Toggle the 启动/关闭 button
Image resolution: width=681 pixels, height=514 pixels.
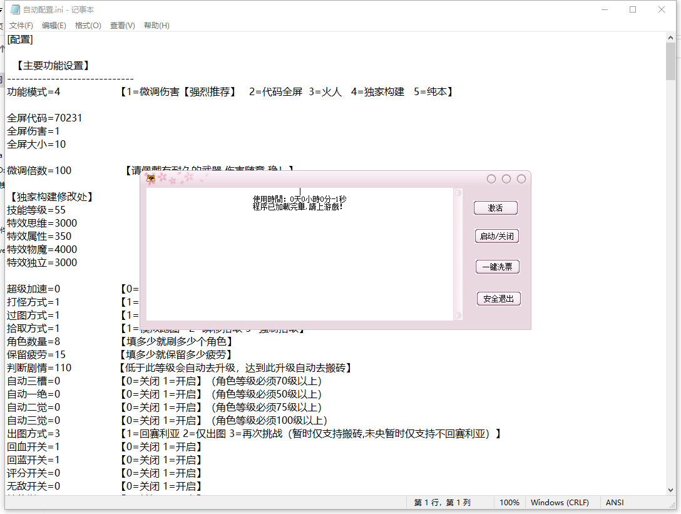point(497,237)
